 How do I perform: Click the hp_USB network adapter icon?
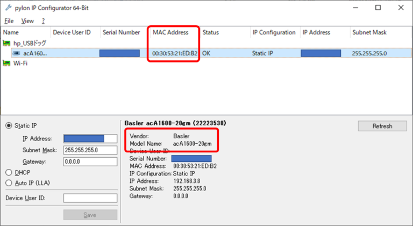pos(7,43)
